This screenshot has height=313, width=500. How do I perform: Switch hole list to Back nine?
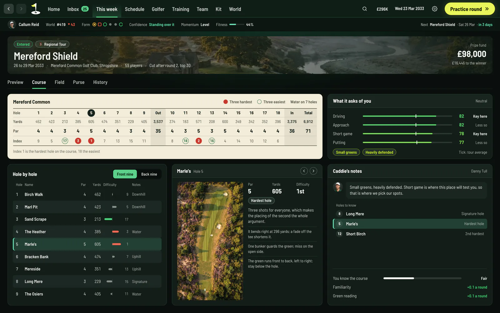click(x=149, y=174)
